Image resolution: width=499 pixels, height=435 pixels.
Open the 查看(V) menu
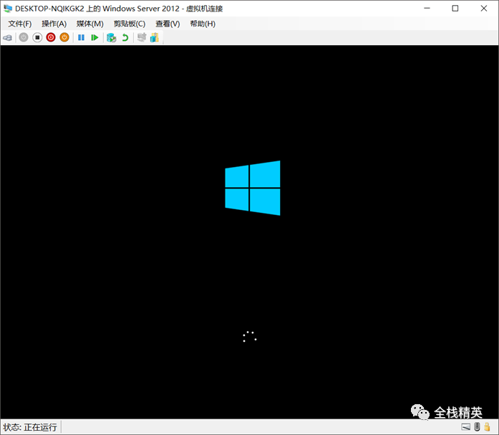click(168, 24)
